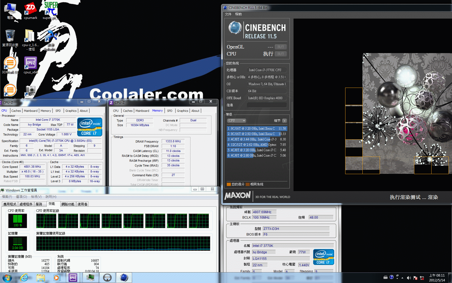Image resolution: width=452 pixels, height=283 pixels.
Task: Click the volume speaker tray icon
Action: click(x=409, y=278)
